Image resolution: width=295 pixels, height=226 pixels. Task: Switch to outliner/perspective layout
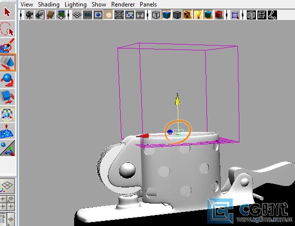[x=8, y=219]
